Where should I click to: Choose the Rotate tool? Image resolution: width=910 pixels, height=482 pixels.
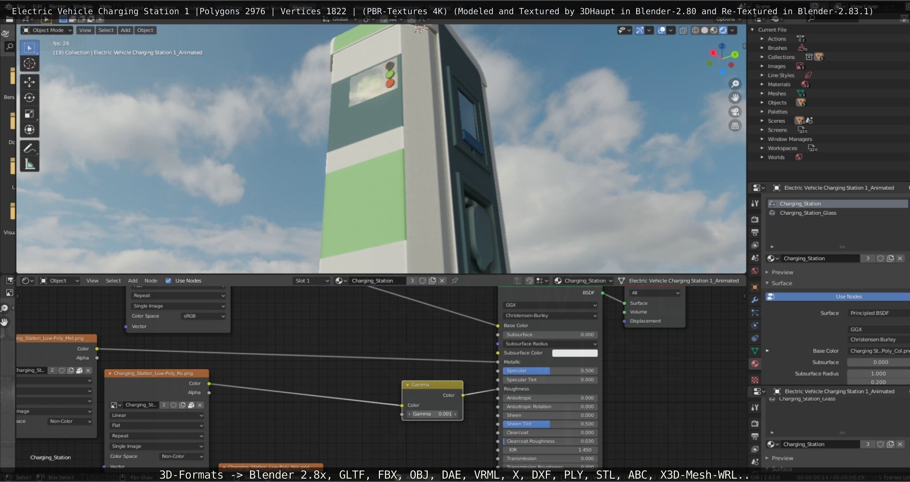click(x=29, y=98)
